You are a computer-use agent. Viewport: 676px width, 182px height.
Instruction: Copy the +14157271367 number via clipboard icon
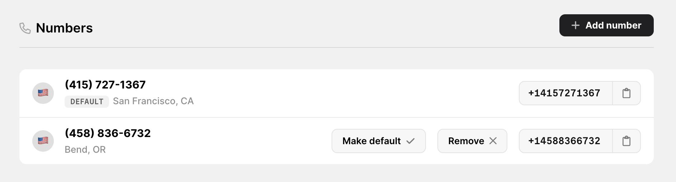point(626,93)
